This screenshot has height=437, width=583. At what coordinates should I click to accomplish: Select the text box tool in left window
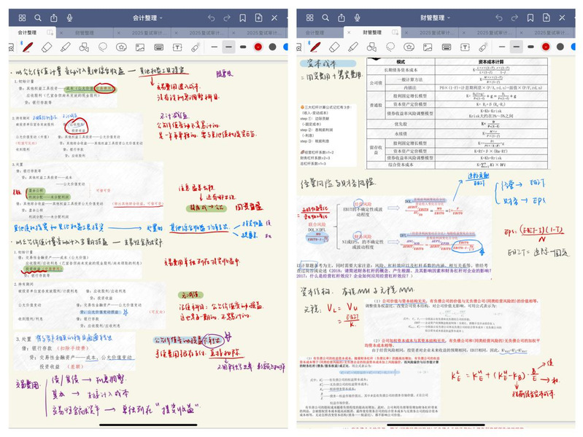click(x=177, y=47)
